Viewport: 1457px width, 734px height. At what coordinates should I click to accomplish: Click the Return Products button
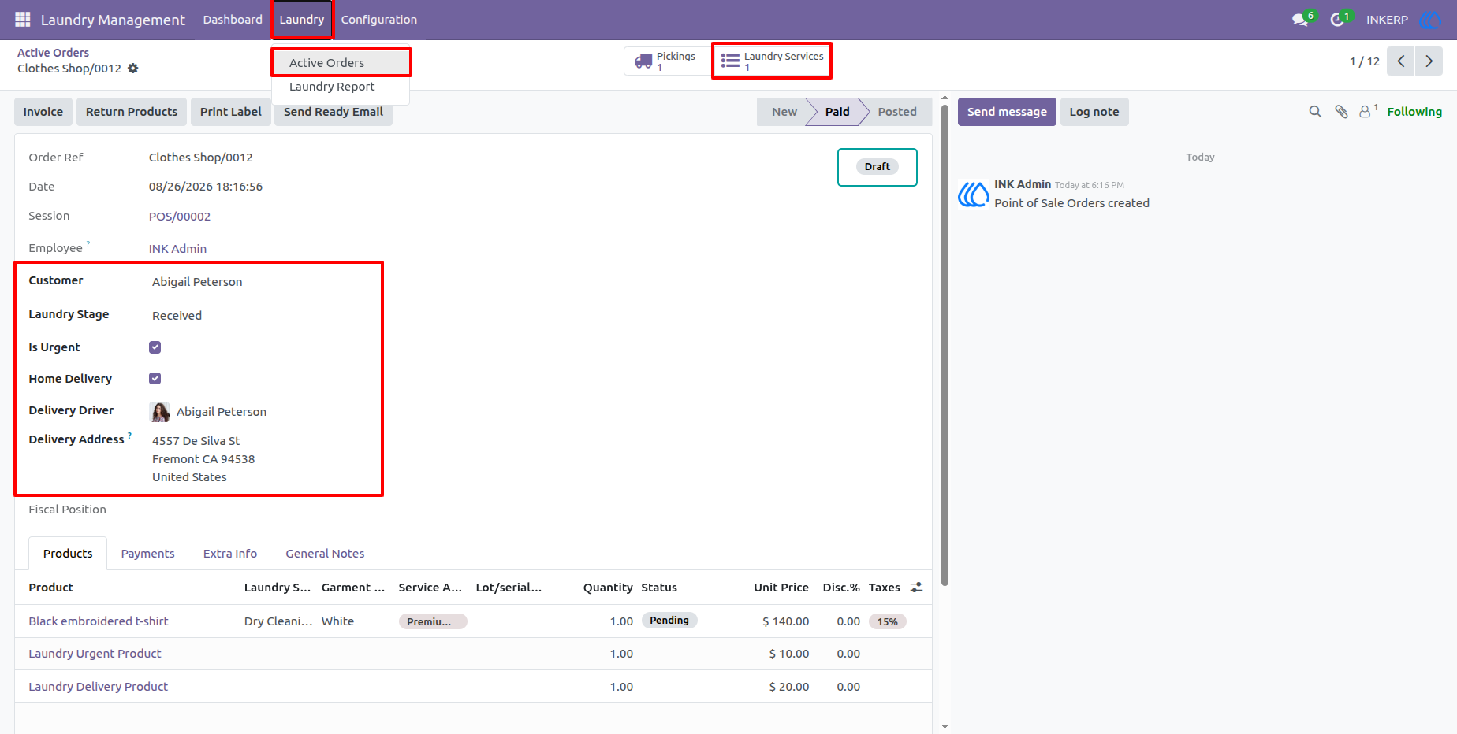click(132, 112)
